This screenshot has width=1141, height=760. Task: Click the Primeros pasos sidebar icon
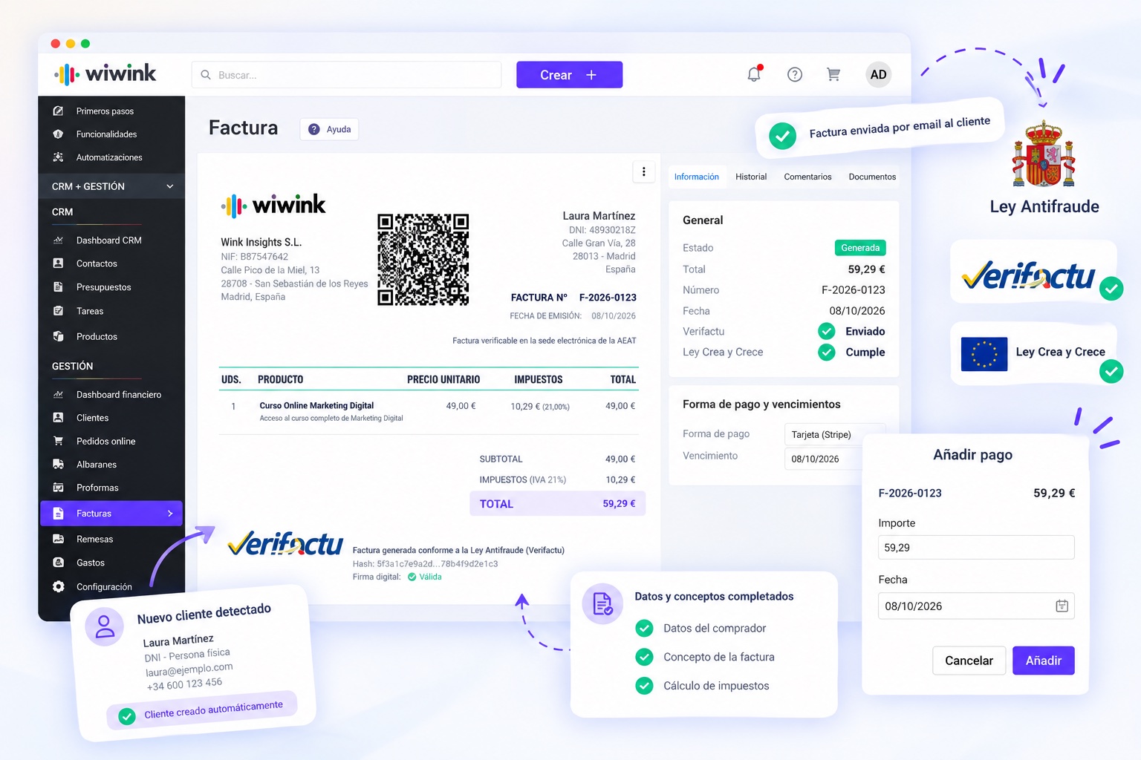point(58,111)
